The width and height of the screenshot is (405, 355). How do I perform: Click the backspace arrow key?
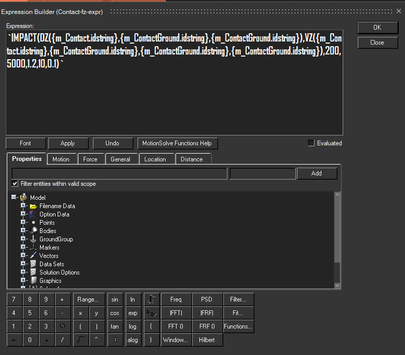tap(14, 340)
